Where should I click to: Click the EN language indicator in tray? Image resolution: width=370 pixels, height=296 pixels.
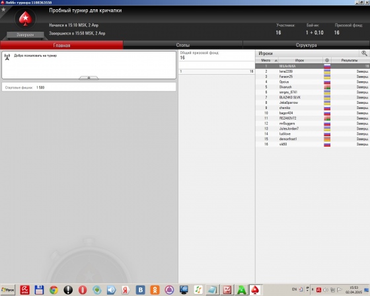tap(294, 289)
